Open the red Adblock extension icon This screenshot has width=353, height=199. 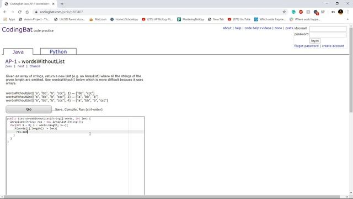tap(301, 12)
